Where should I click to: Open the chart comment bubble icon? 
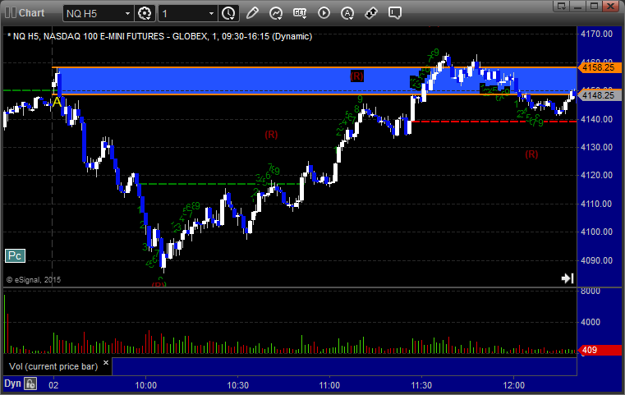pyautogui.click(x=395, y=13)
